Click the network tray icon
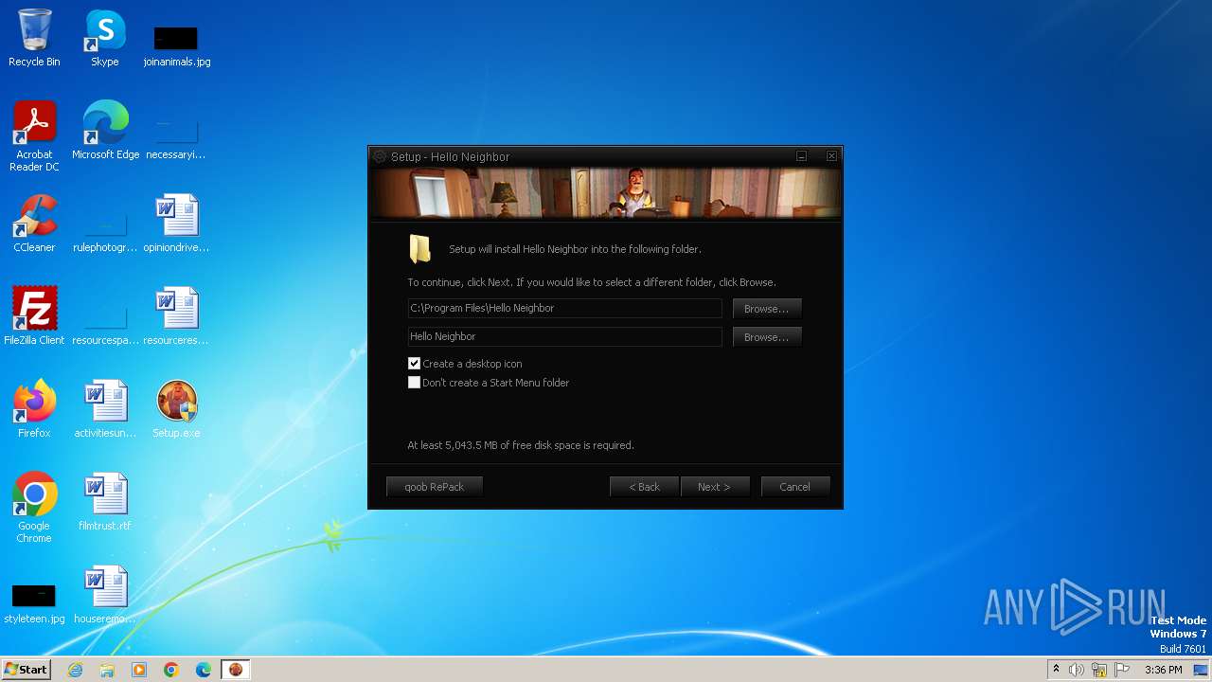Screen dimensions: 1212x682 pyautogui.click(x=1099, y=670)
